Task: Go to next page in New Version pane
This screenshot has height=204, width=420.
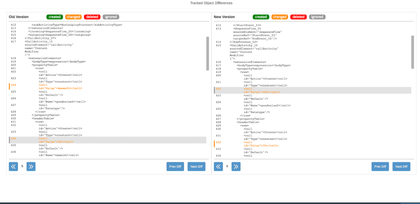Action: point(236,166)
